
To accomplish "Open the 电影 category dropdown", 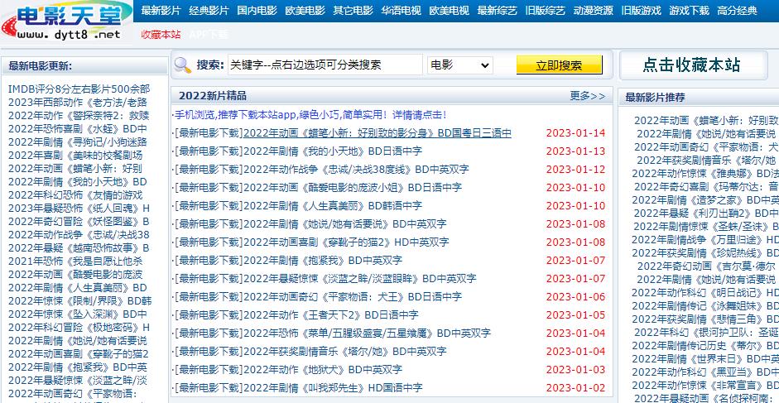I will pyautogui.click(x=460, y=65).
